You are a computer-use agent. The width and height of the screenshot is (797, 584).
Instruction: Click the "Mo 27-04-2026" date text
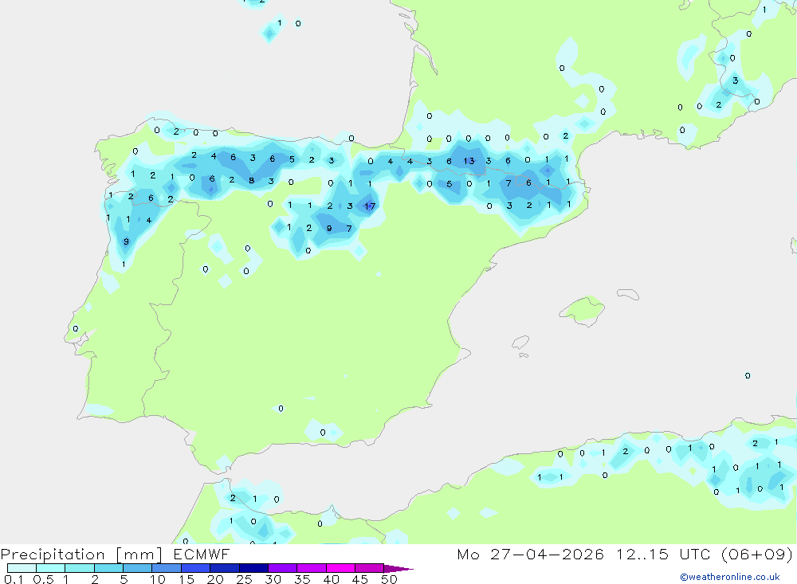click(530, 554)
